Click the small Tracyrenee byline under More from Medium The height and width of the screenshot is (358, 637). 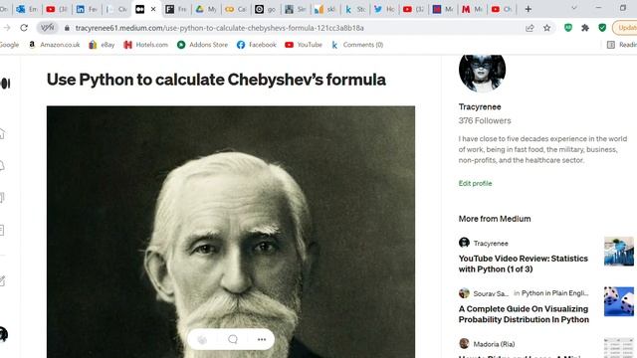pos(491,243)
